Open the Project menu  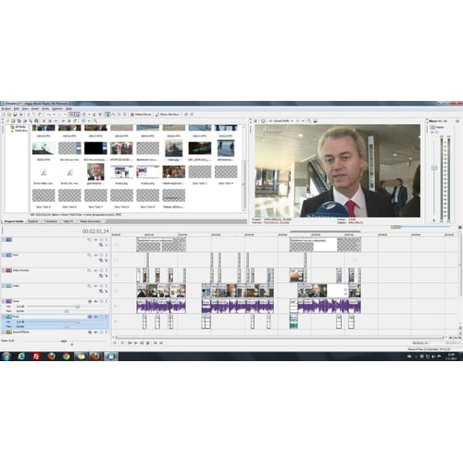(x=6, y=109)
